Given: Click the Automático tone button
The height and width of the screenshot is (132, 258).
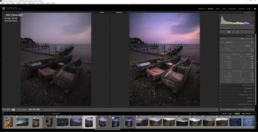Looking at the screenshot, I should 249,54.
